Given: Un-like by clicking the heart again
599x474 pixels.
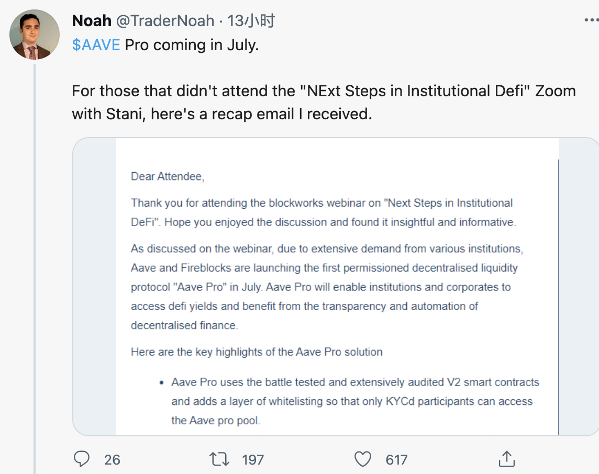Looking at the screenshot, I should (362, 459).
